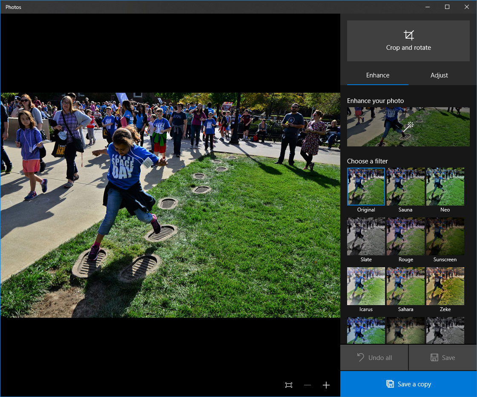The height and width of the screenshot is (397, 477).
Task: Switch to the Adjust tab
Action: tap(439, 75)
